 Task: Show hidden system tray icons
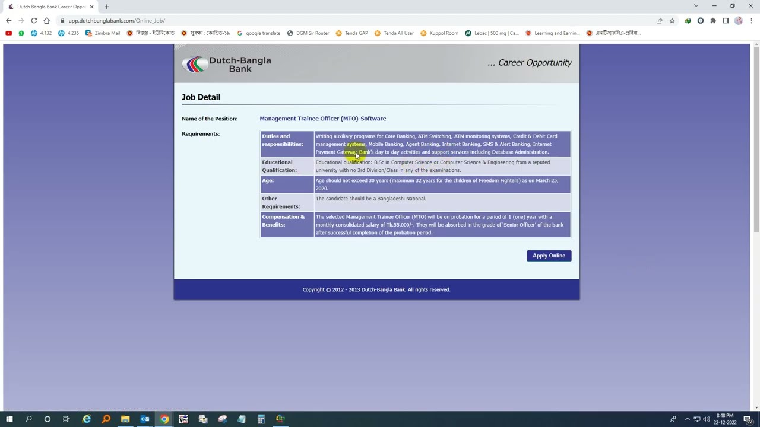[x=688, y=419]
